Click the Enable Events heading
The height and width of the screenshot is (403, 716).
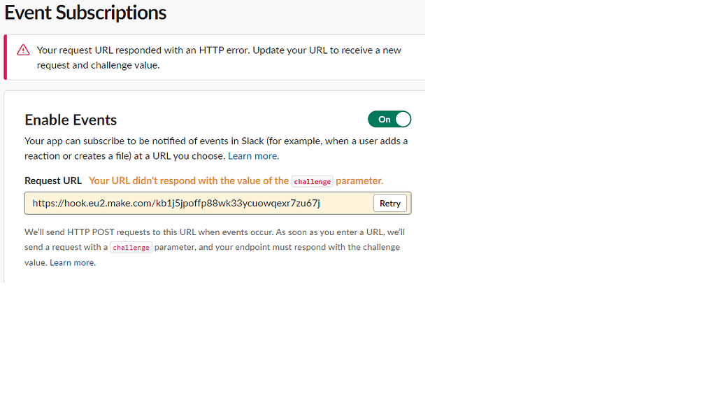[x=70, y=120]
